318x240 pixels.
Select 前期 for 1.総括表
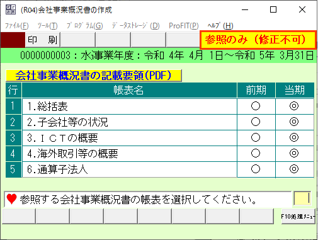(x=256, y=106)
